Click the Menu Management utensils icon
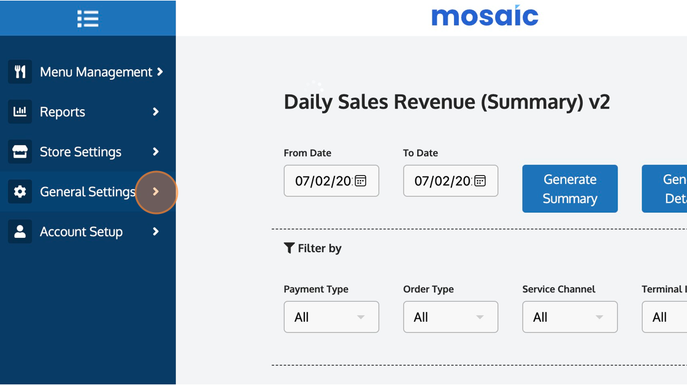The height and width of the screenshot is (385, 687). tap(20, 72)
